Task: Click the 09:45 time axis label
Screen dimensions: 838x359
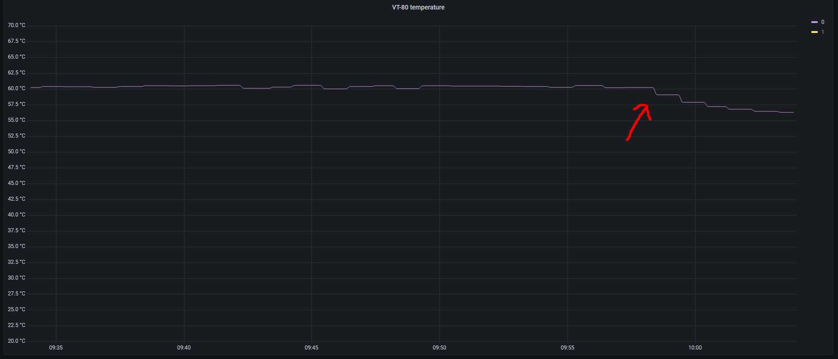Action: point(311,348)
